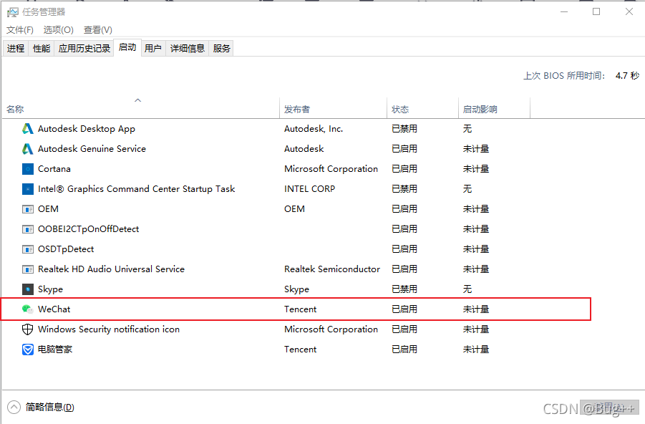Viewport: 645px width, 424px height.
Task: Select the Autodesk Desktop App row name
Action: 87,129
